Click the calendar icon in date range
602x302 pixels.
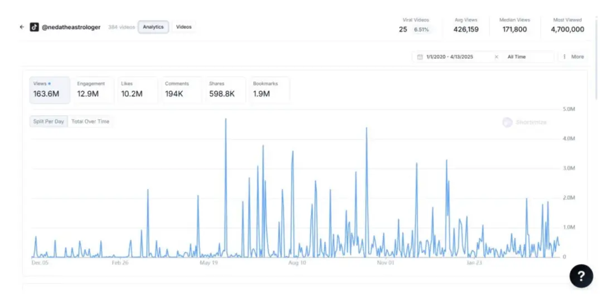(x=420, y=57)
